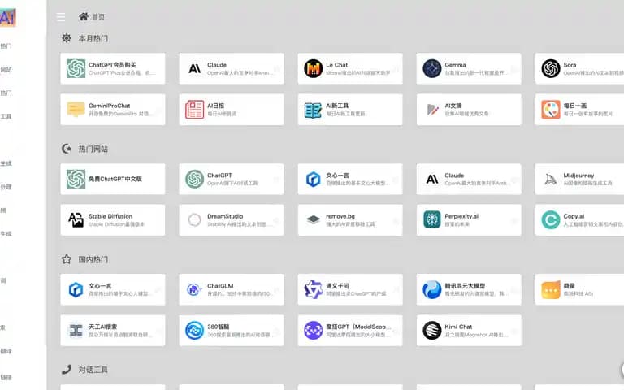Click the AI site logo
Screen dimensions: 624x390
click(x=7, y=18)
